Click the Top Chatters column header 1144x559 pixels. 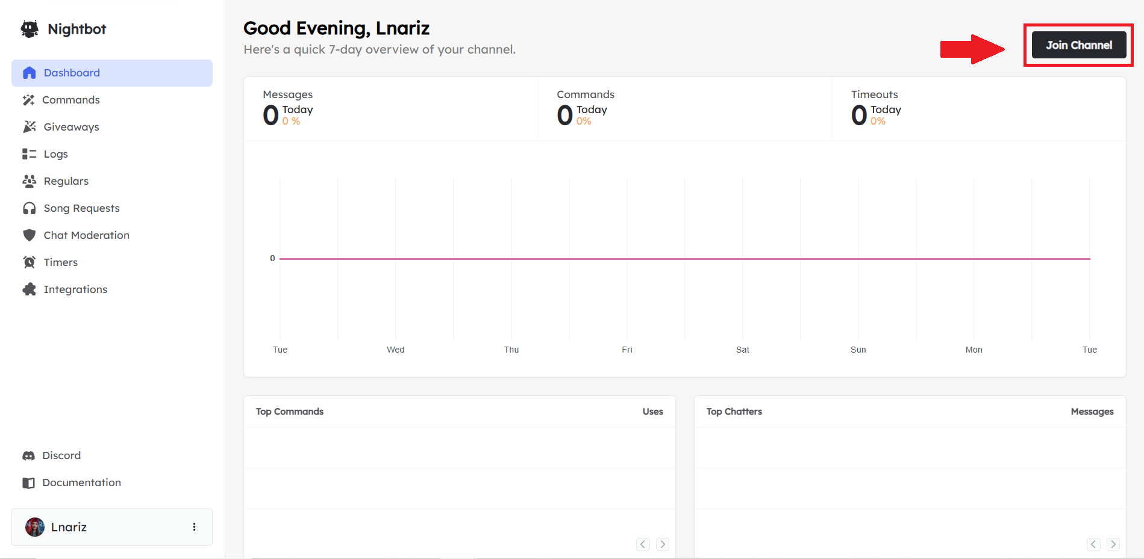tap(734, 412)
